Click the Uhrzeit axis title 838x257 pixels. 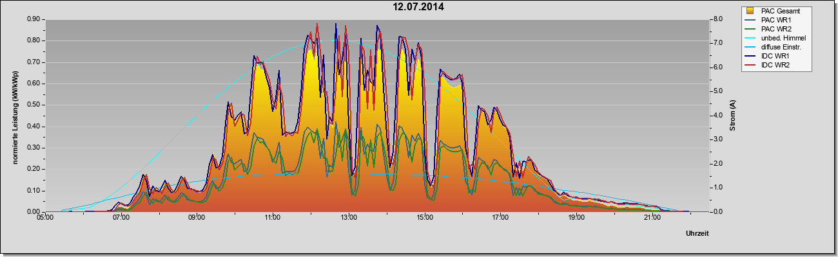[697, 233]
